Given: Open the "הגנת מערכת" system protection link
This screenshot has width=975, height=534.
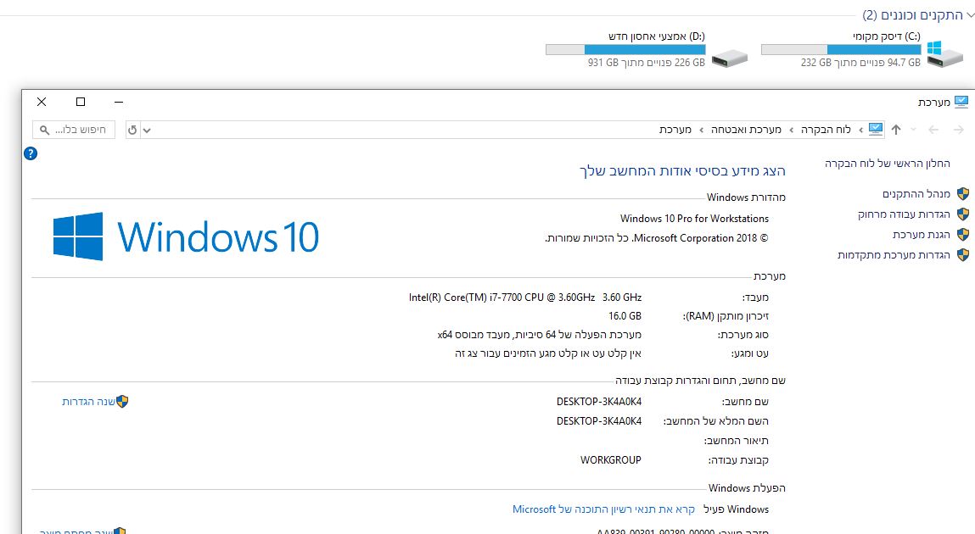Looking at the screenshot, I should click(x=921, y=235).
